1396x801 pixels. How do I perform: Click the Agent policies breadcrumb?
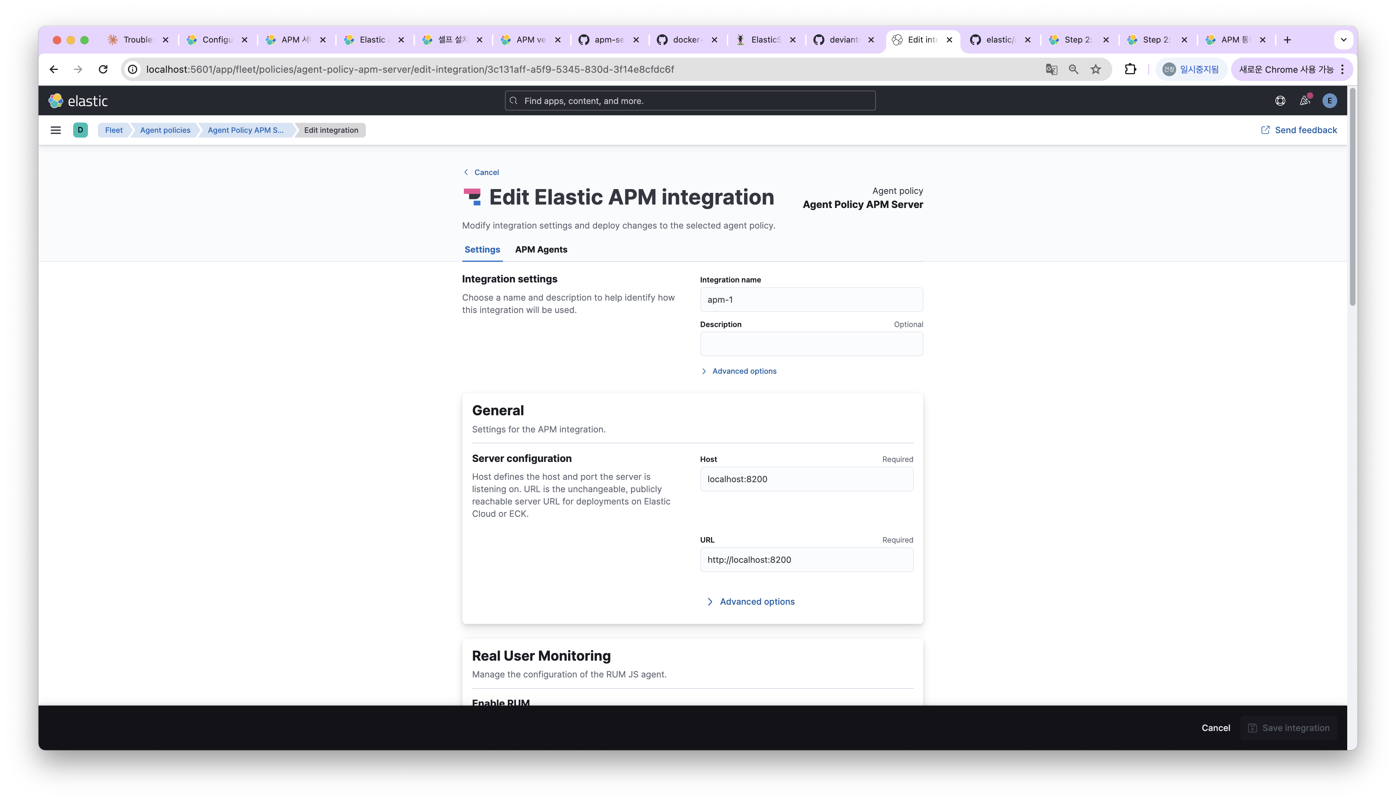pos(165,130)
